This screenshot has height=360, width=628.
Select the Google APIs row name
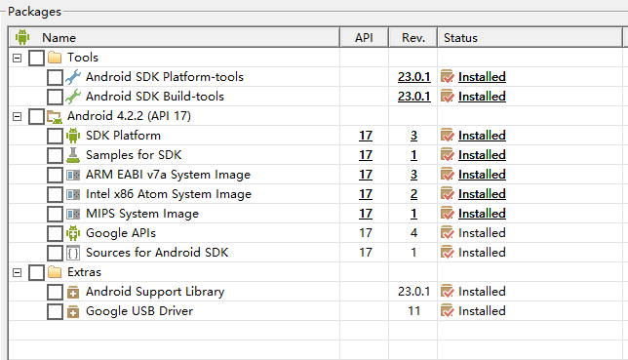coord(121,233)
